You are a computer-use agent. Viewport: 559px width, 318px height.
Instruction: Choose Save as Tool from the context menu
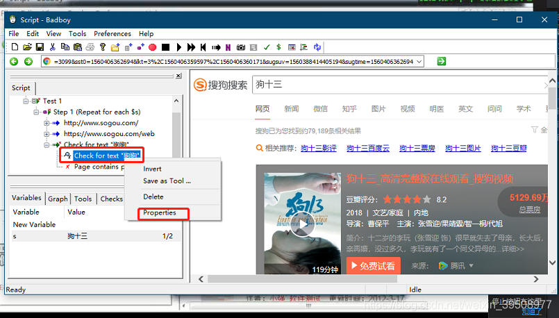[x=167, y=181]
